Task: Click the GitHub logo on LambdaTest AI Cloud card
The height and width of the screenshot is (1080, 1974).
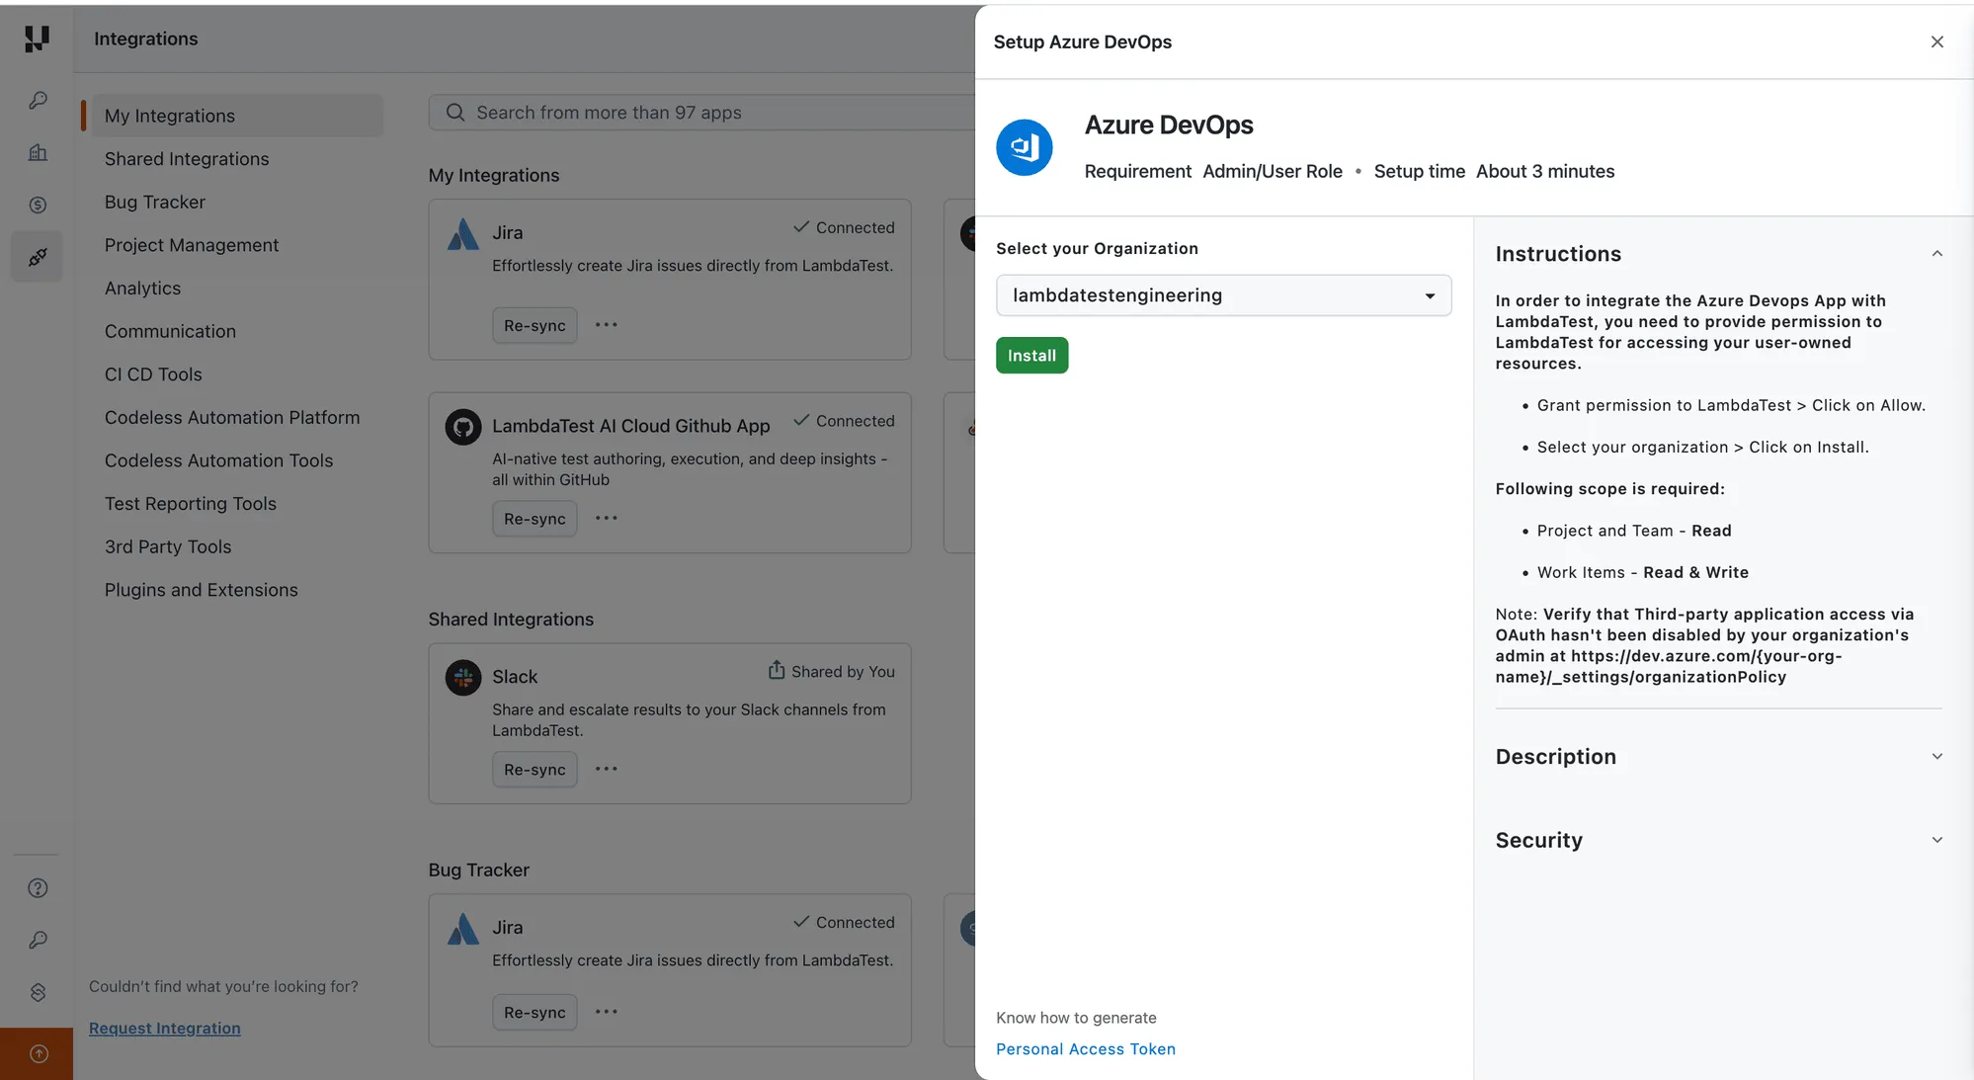Action: (x=462, y=427)
